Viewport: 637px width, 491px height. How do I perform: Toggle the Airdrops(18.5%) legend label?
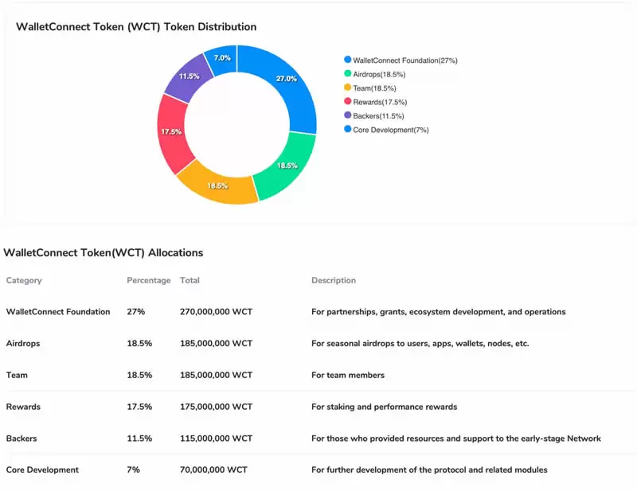coord(381,74)
